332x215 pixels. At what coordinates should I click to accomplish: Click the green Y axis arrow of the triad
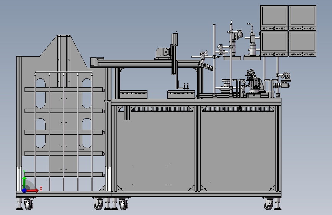tap(25, 182)
